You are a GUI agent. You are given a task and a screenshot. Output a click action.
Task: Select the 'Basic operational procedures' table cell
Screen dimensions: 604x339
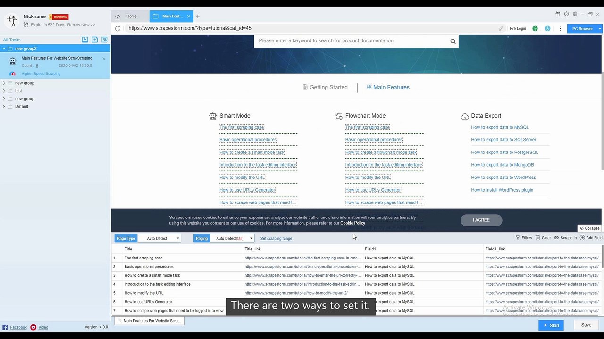[183, 267]
